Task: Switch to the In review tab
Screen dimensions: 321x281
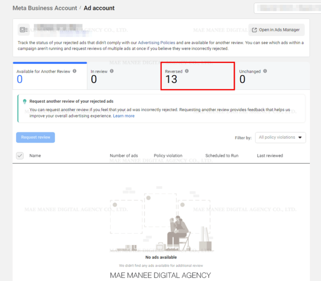Action: tap(124, 76)
